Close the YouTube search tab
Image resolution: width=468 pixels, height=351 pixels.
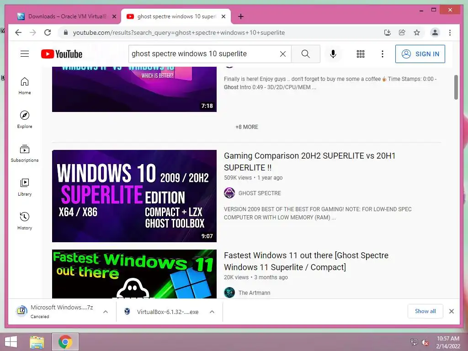223,16
